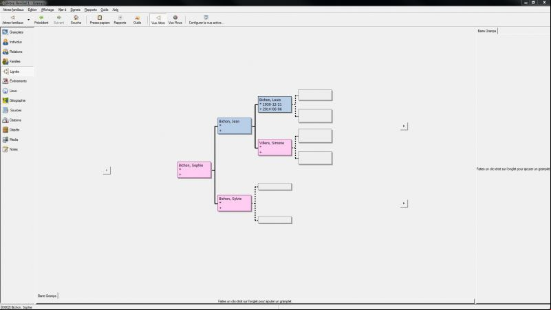Select the Bichon, Louis person box
The width and height of the screenshot is (551, 310).
pos(274,104)
